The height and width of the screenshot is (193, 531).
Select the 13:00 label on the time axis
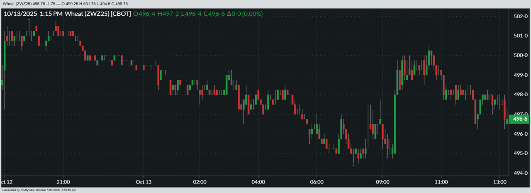(x=499, y=182)
